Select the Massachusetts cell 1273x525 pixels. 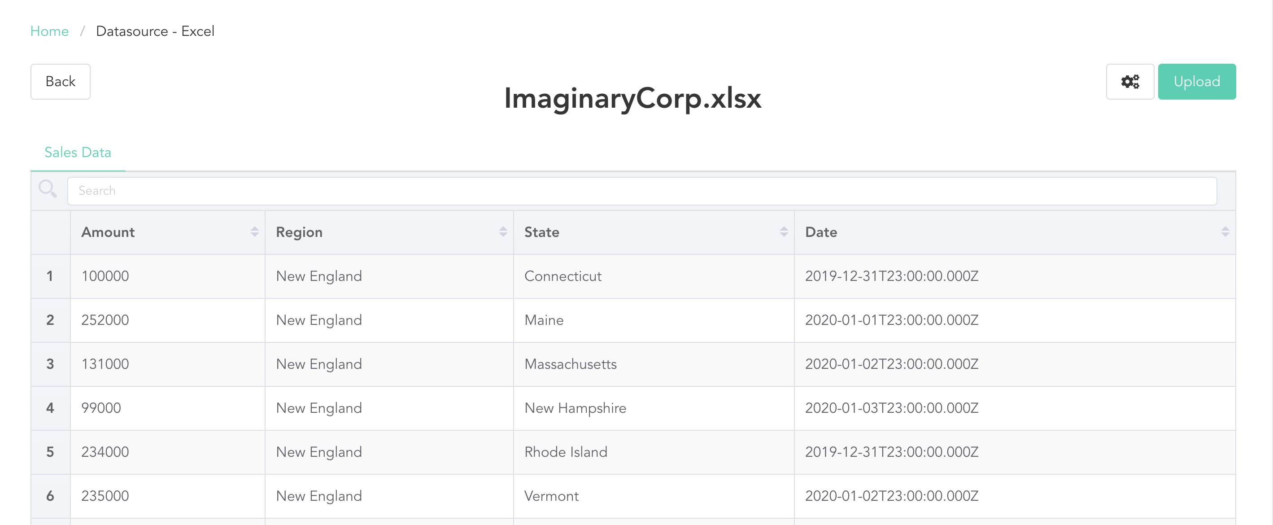coord(570,364)
